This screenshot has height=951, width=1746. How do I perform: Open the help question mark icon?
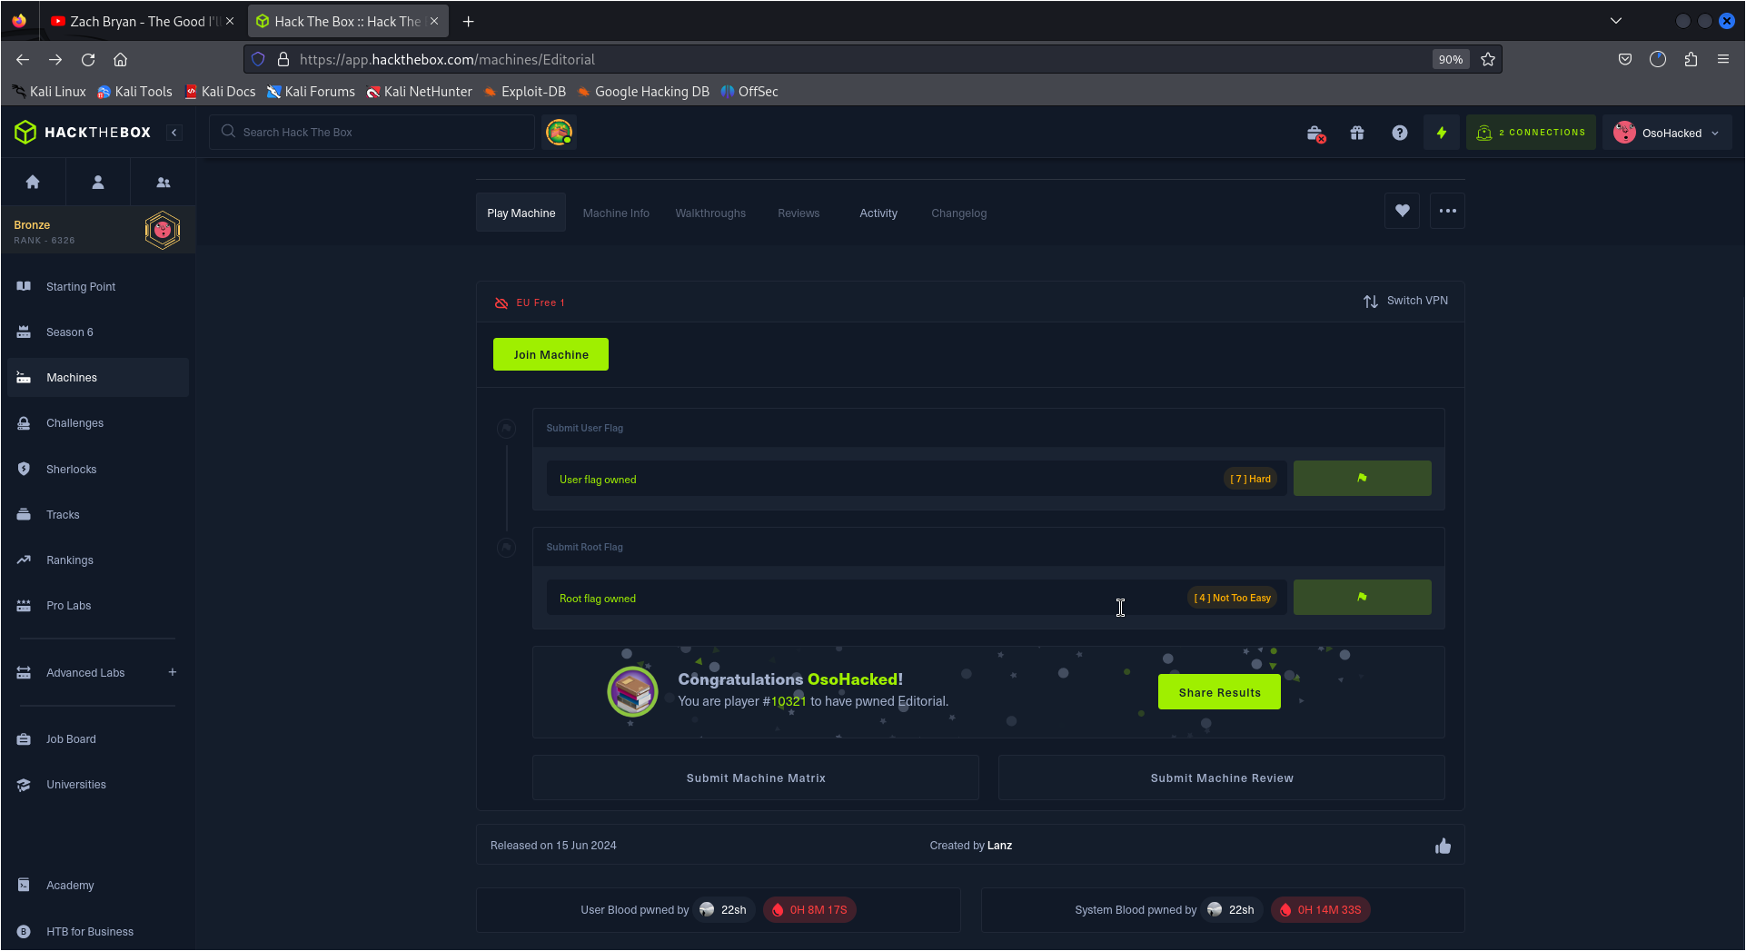pos(1400,133)
